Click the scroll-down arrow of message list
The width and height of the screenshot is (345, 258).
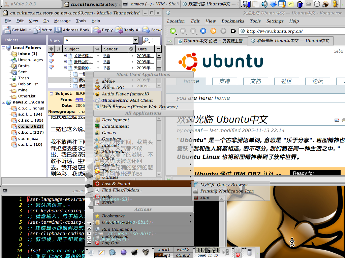tap(159, 86)
